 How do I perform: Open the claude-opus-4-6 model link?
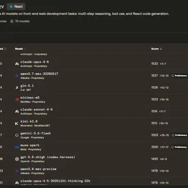(x=35, y=62)
